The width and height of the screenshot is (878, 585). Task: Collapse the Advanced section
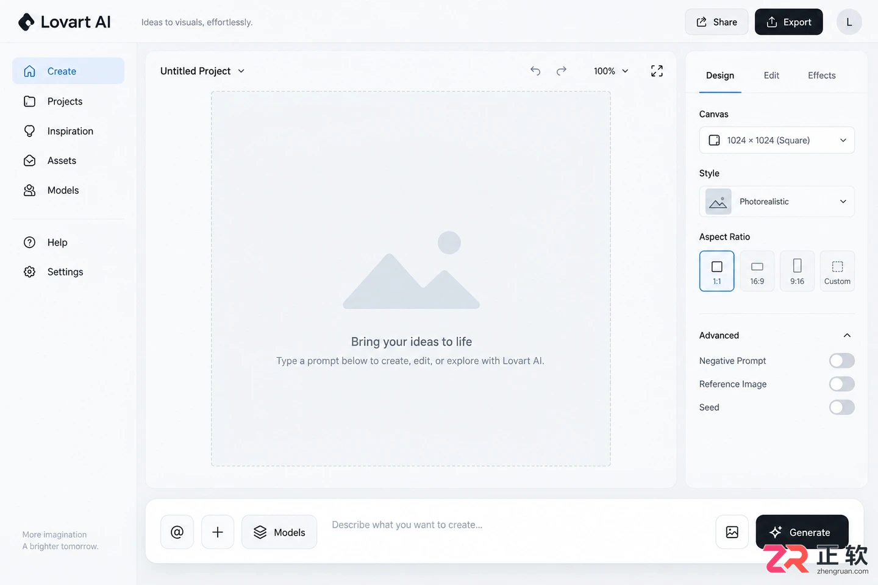tap(847, 336)
